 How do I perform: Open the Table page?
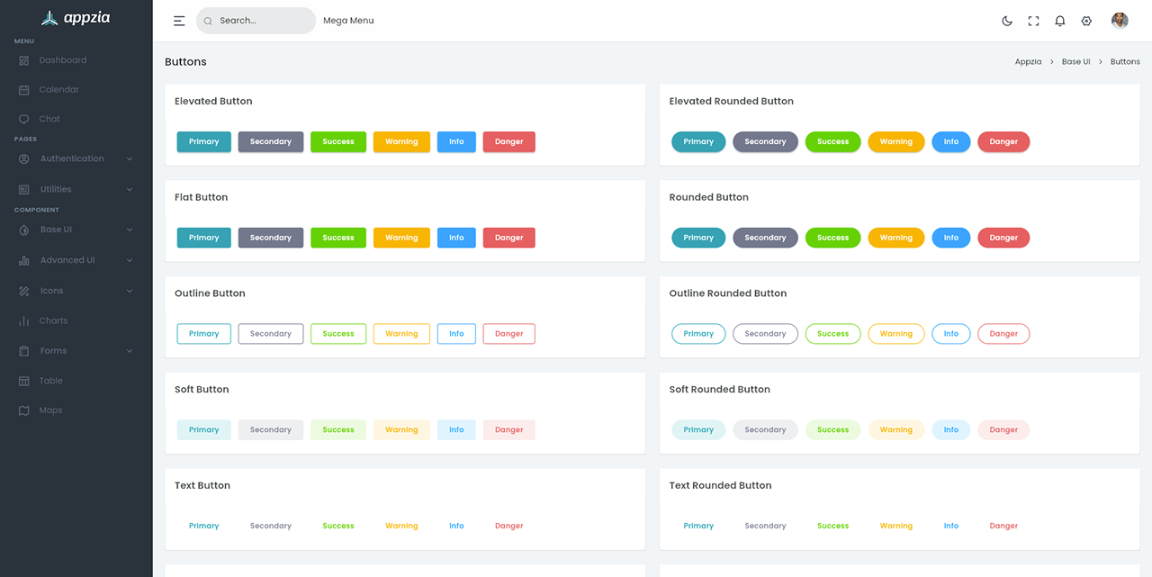[49, 380]
